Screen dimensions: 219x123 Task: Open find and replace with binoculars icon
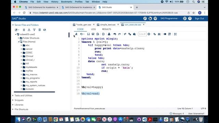(159, 34)
